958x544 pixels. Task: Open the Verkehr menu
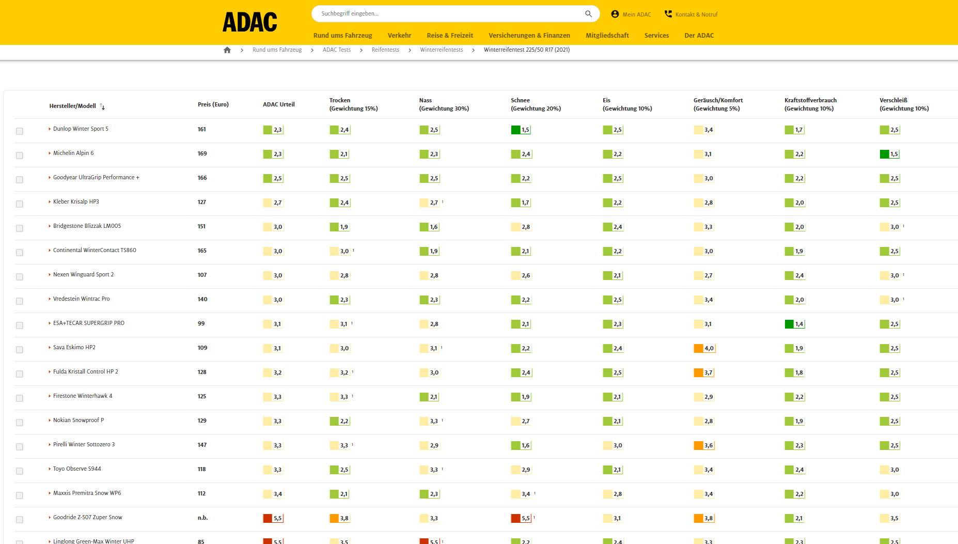click(399, 36)
